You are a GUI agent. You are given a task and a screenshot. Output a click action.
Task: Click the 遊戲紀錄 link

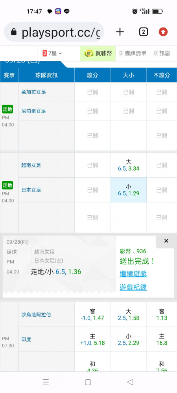coord(133,287)
